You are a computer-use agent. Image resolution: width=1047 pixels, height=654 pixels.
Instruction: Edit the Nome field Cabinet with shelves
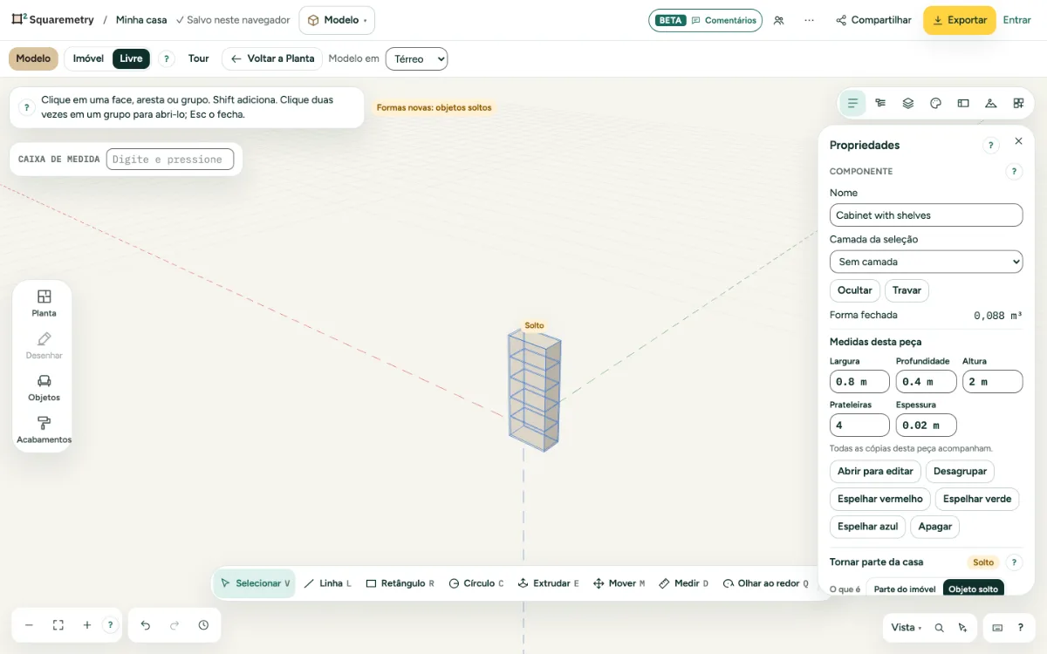click(926, 215)
